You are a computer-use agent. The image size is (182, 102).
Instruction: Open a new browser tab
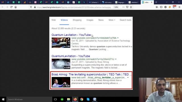click(156, 2)
